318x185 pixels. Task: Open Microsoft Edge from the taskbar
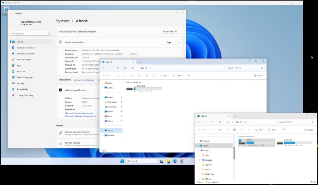pos(175,161)
